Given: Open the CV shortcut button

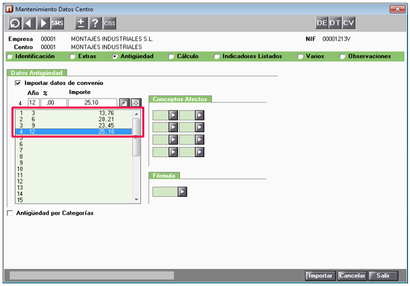Looking at the screenshot, I should coord(349,23).
